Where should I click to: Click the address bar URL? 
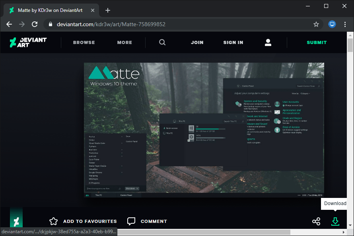[x=111, y=24]
